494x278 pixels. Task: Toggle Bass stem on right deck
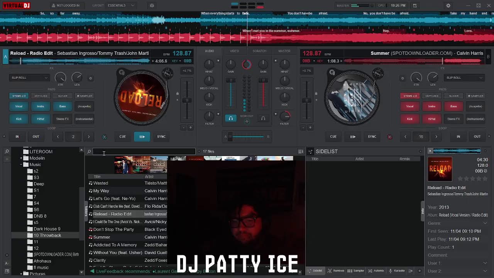(453, 106)
